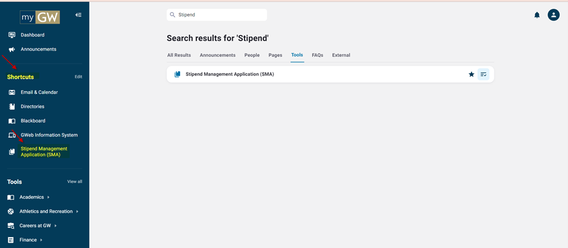The width and height of the screenshot is (568, 248).
Task: Expand the Careers at GW category
Action: (x=32, y=226)
